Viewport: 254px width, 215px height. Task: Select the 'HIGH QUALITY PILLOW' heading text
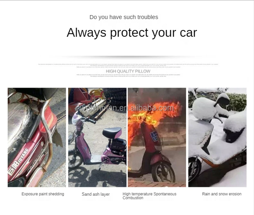tap(128, 71)
